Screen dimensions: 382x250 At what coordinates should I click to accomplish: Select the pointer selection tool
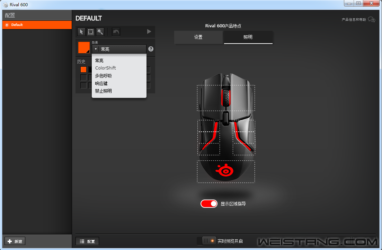coord(81,31)
